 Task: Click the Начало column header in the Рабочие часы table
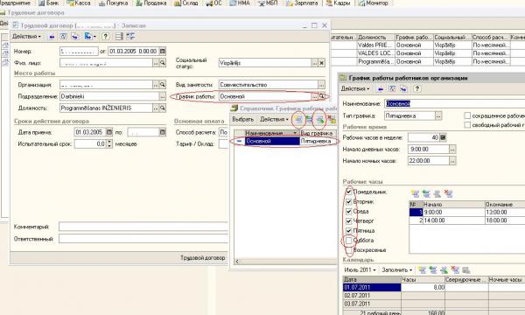[x=453, y=204]
